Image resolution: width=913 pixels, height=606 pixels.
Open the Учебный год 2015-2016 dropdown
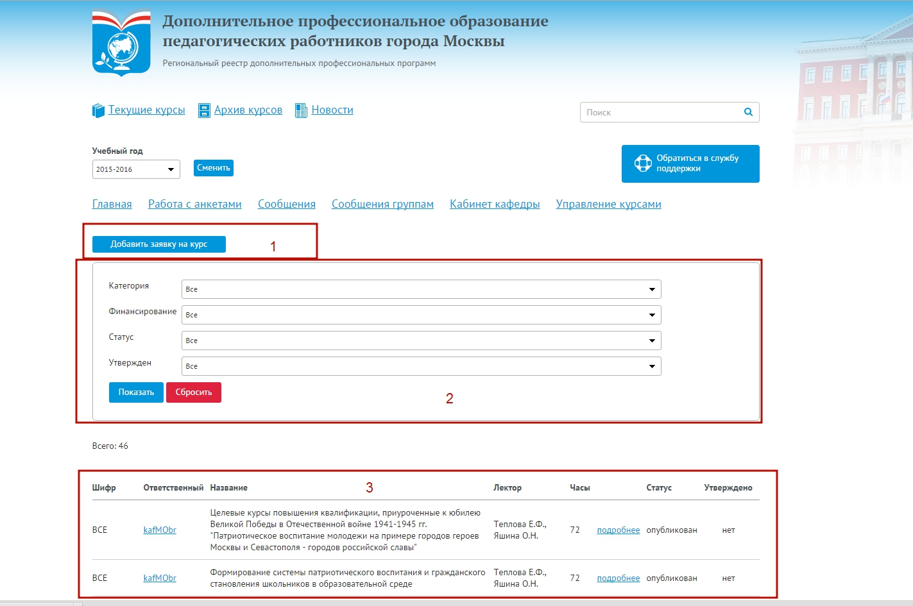click(x=136, y=169)
